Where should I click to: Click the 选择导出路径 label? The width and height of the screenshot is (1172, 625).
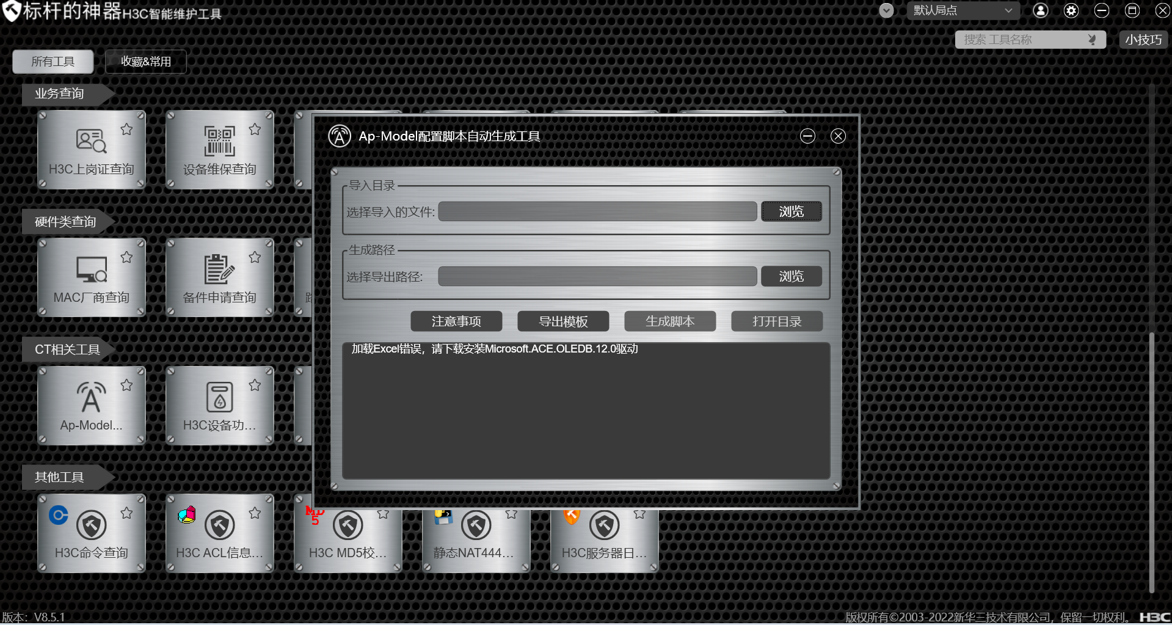[x=385, y=277]
